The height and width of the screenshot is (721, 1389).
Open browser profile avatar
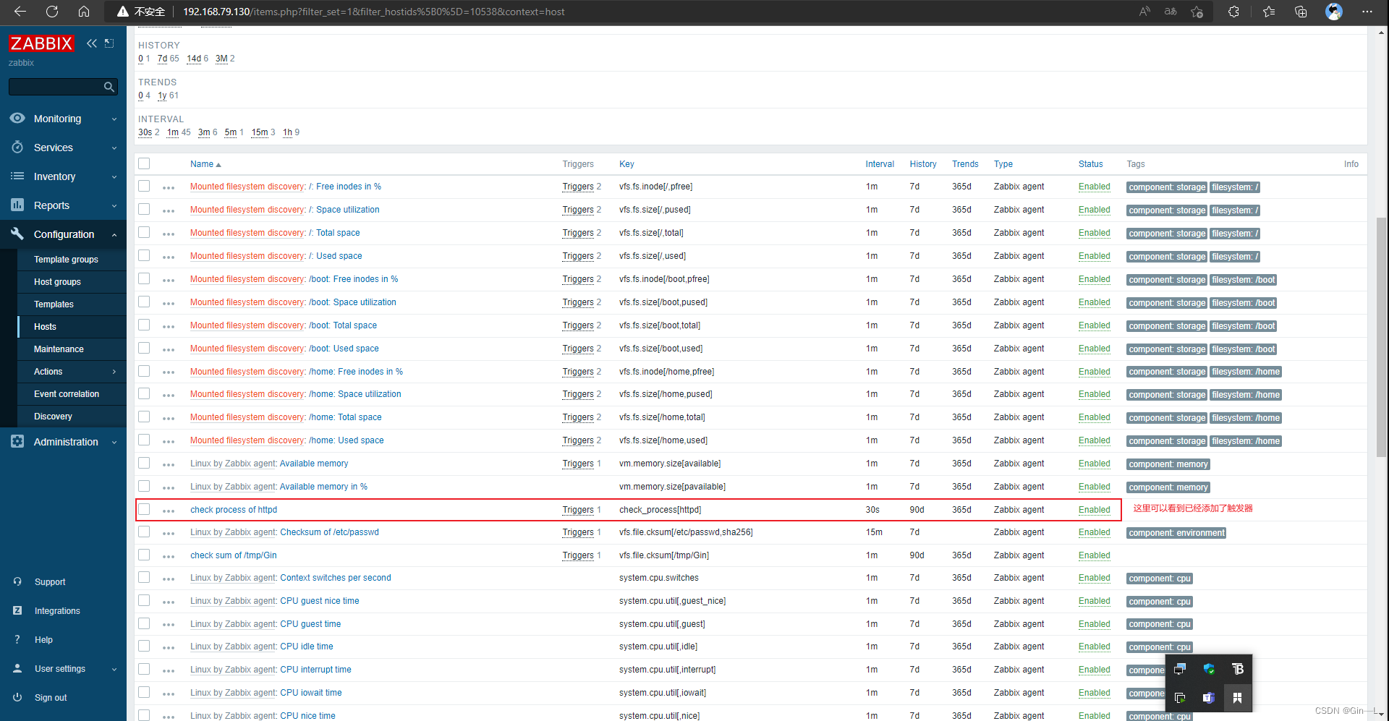coord(1334,12)
